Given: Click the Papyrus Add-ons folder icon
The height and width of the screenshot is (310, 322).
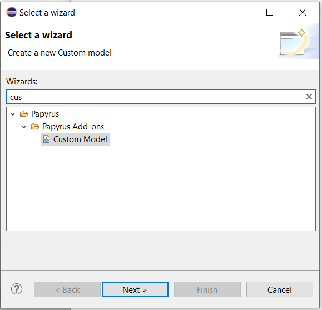Looking at the screenshot, I should tap(35, 127).
